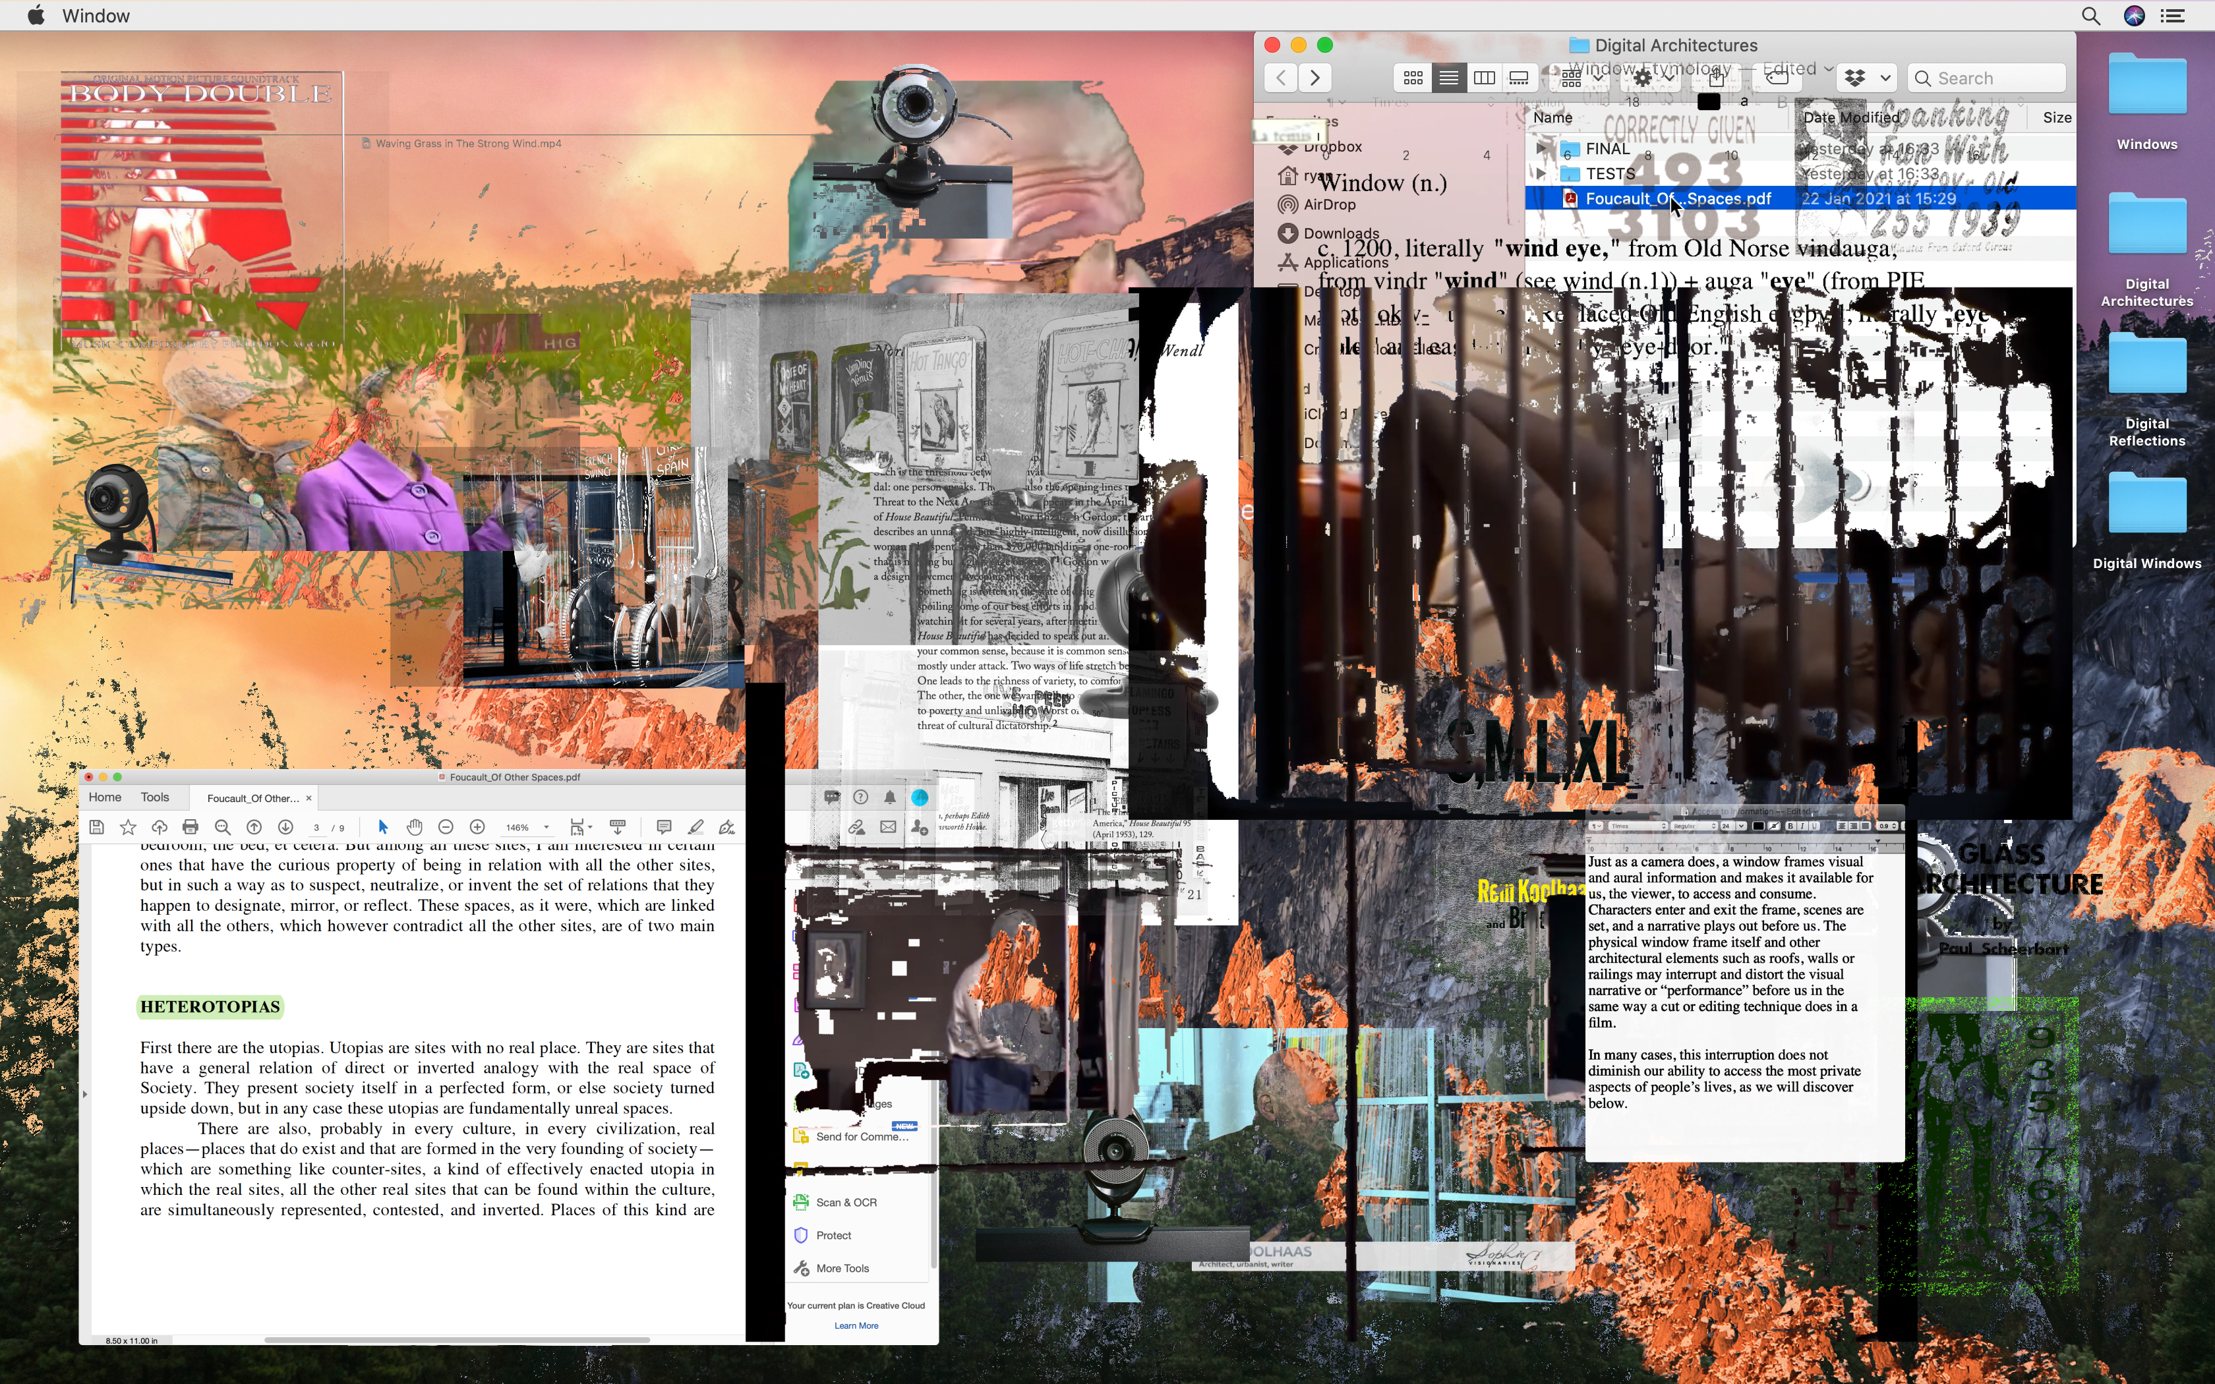Open Notification Center list icon

(2174, 16)
